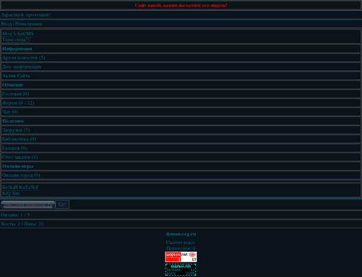Click the Полезное section header

click(13, 121)
